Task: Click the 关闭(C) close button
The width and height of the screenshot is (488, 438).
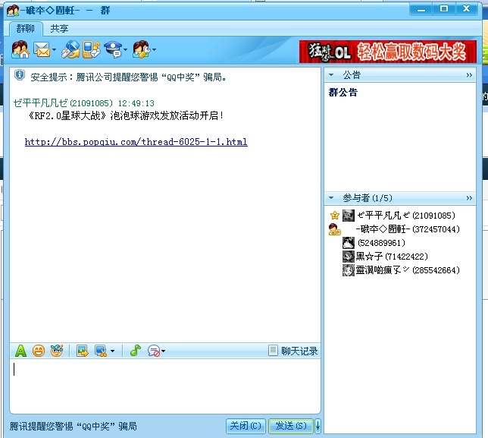Action: pos(246,426)
